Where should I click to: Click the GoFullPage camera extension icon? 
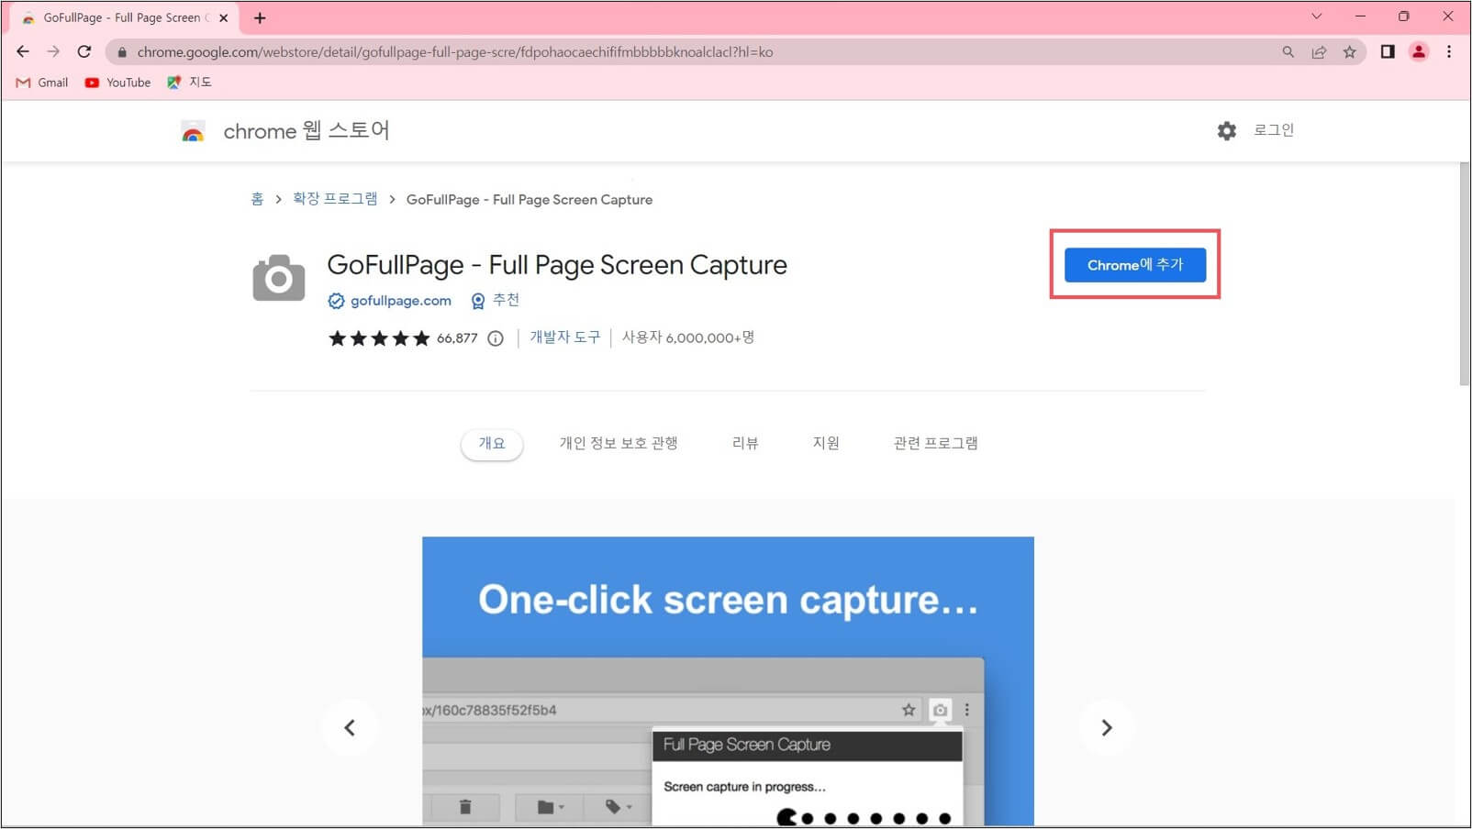[279, 278]
